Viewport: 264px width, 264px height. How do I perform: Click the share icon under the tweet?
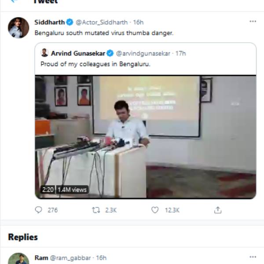pos(218,210)
